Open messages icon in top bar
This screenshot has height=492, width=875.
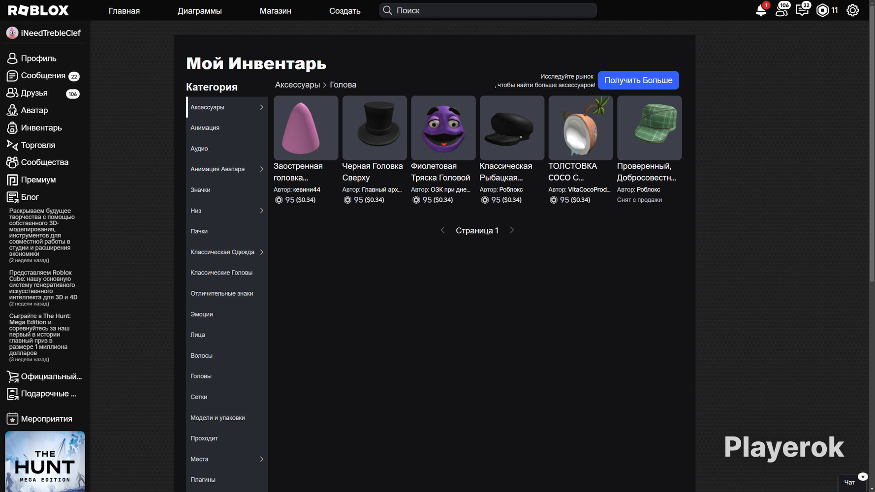[x=802, y=10]
